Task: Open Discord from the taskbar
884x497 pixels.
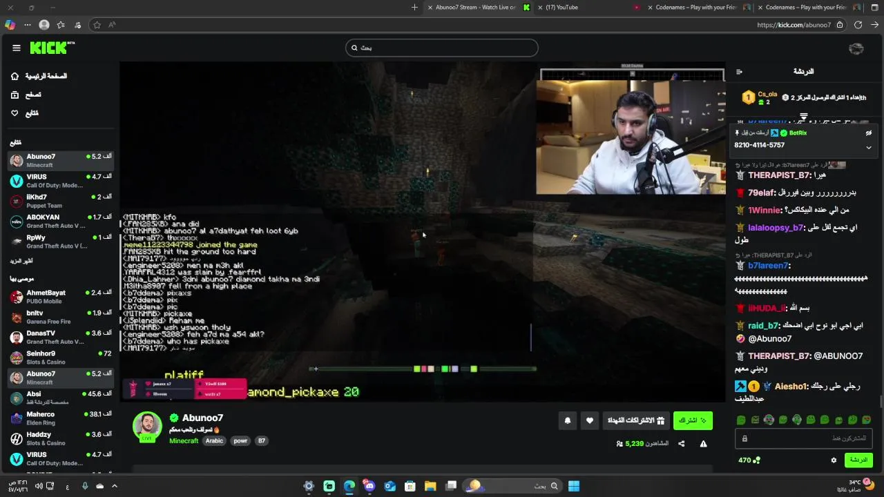Action: click(x=369, y=486)
